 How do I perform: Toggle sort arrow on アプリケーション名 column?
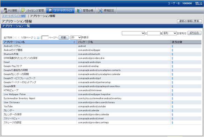(x=74, y=42)
